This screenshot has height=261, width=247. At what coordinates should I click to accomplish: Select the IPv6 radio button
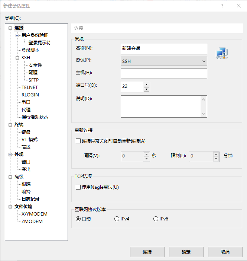coord(156,219)
